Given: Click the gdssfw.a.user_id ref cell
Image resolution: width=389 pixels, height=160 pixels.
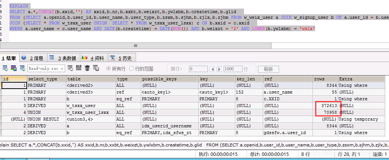Looking at the screenshot, I should 288,133.
